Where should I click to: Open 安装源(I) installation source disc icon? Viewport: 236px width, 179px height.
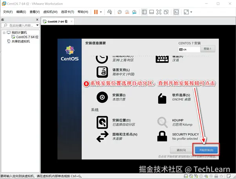102,97
